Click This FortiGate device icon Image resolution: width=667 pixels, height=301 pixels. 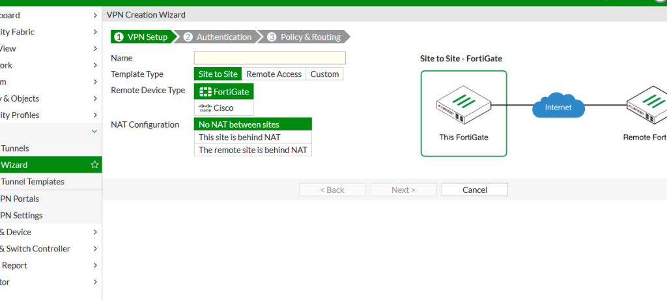(464, 105)
